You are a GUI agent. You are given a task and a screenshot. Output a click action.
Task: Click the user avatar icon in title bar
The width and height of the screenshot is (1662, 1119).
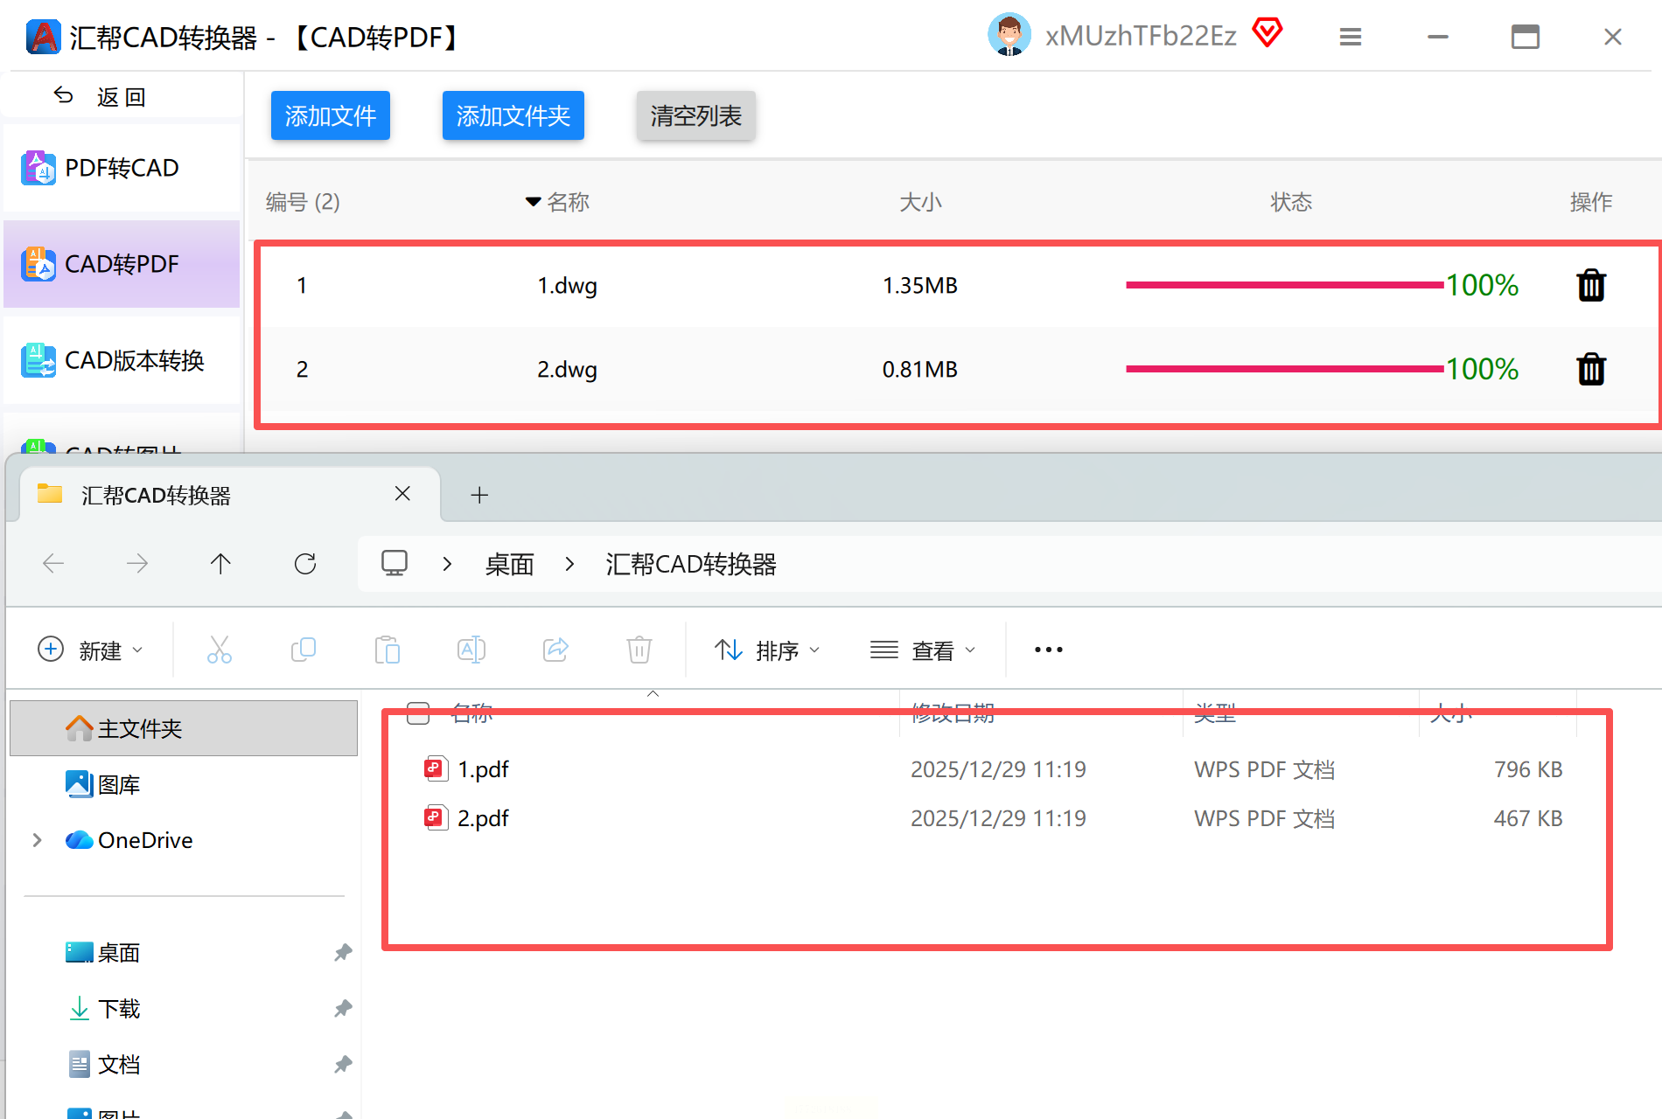point(1009,35)
